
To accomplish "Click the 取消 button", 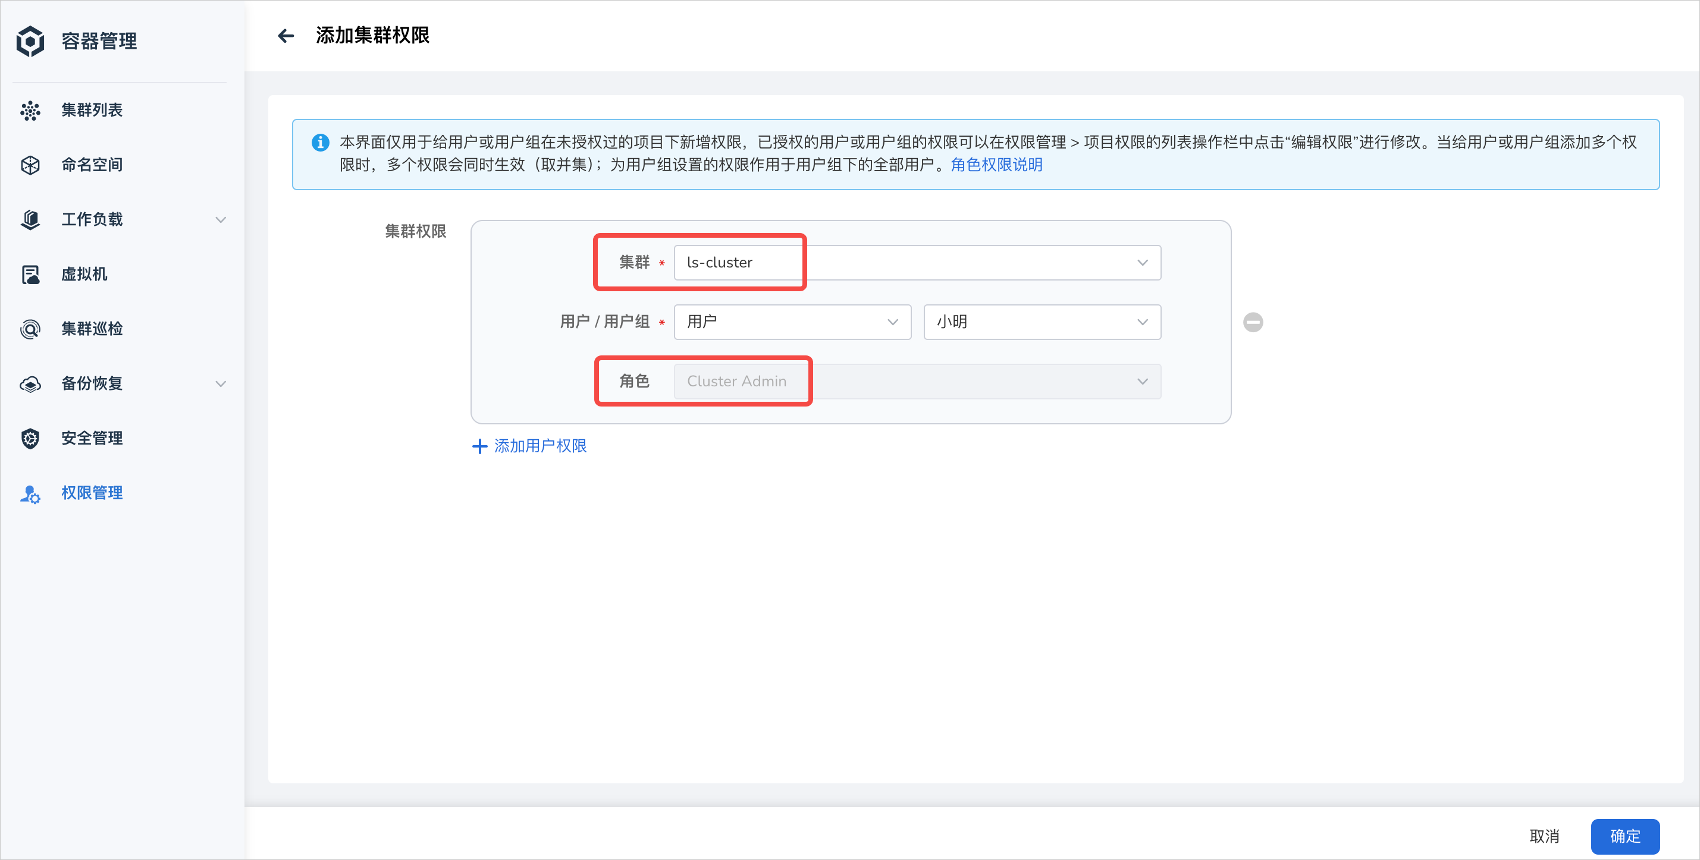I will click(x=1544, y=836).
